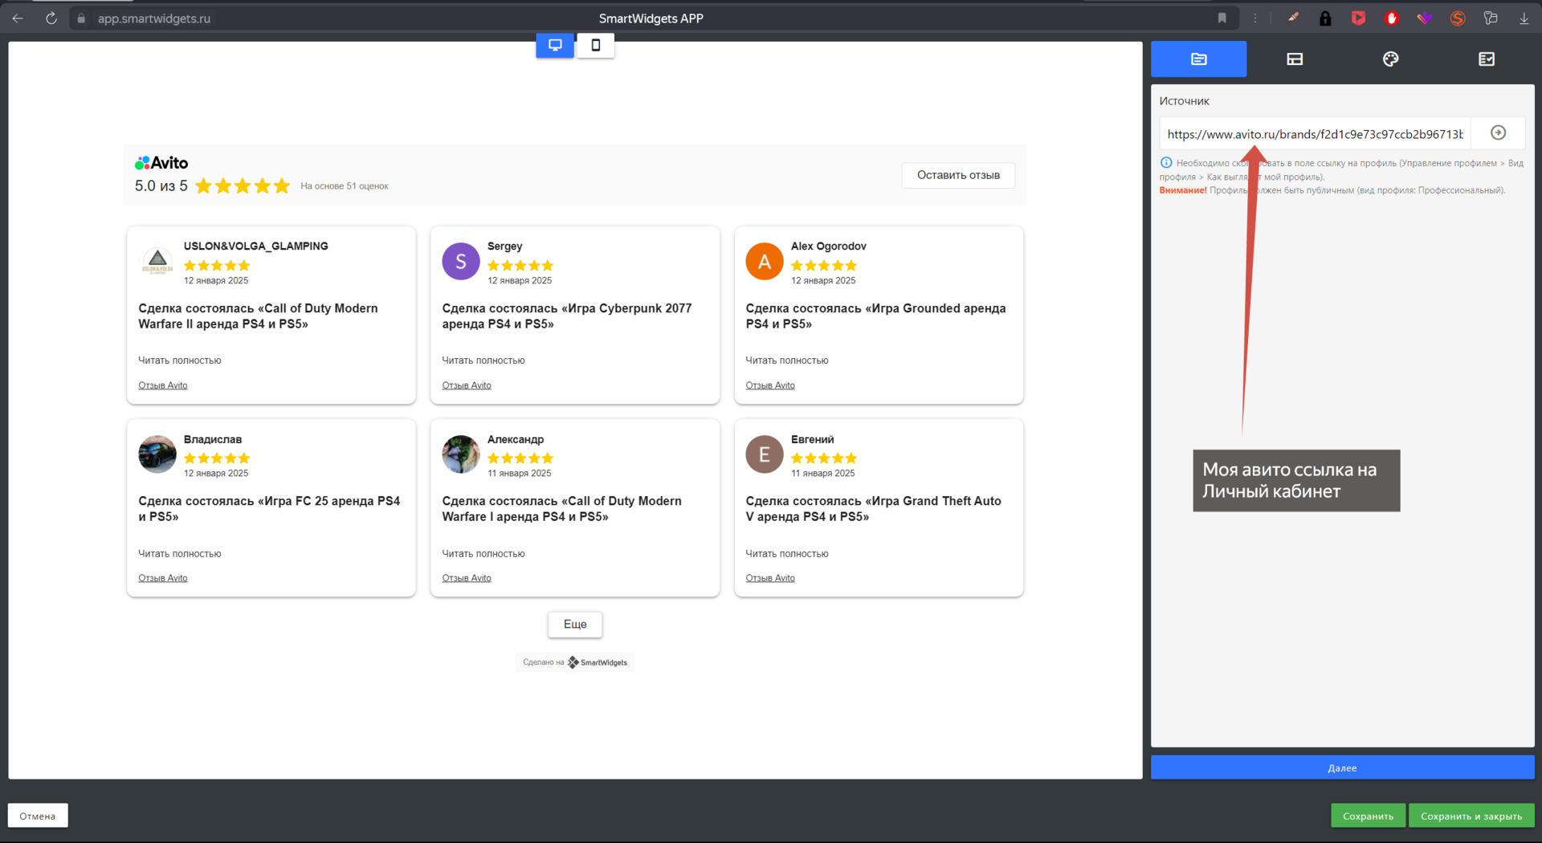
Task: Go back with browser back arrow
Action: point(18,18)
